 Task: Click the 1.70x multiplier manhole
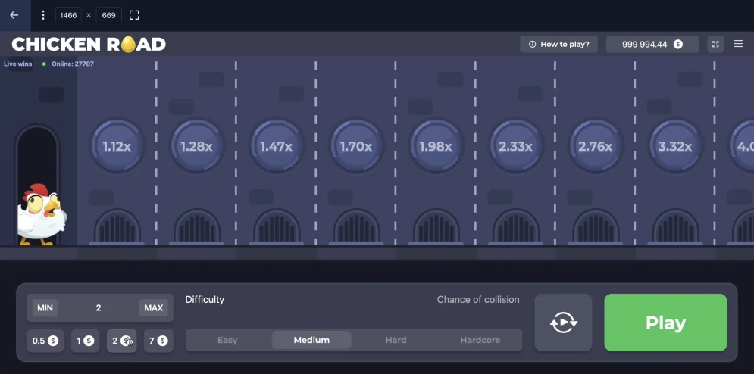tap(356, 146)
